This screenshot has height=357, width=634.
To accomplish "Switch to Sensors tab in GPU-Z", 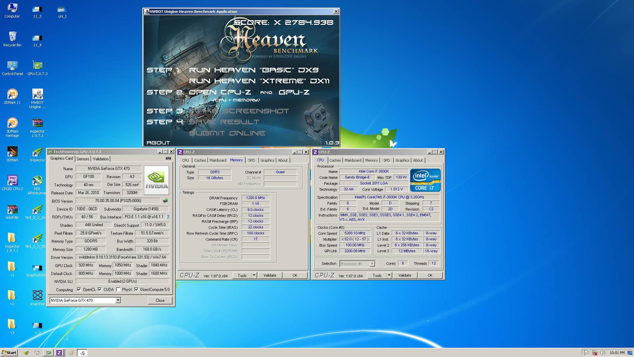I will 83,159.
